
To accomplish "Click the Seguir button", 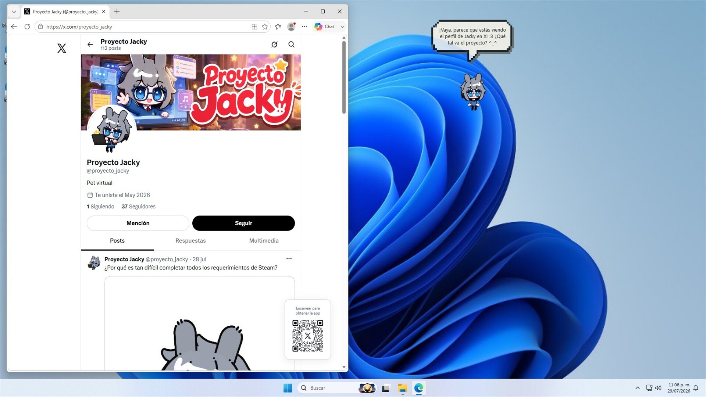I will pos(243,223).
